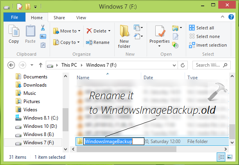Open the New item dropdown

138,28
